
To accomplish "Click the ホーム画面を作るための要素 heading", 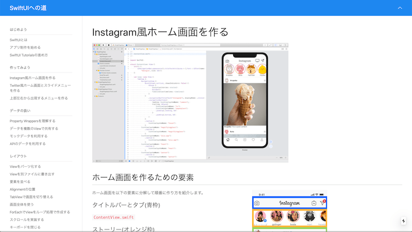I will (143, 177).
